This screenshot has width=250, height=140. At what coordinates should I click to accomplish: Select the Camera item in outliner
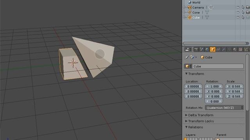pos(198,7)
